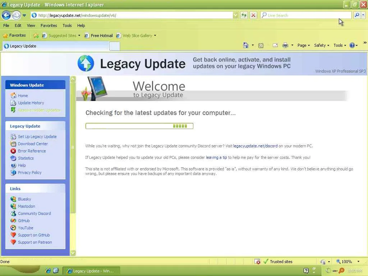
Task: Click the Legacy Update globe logo
Action: point(86,63)
